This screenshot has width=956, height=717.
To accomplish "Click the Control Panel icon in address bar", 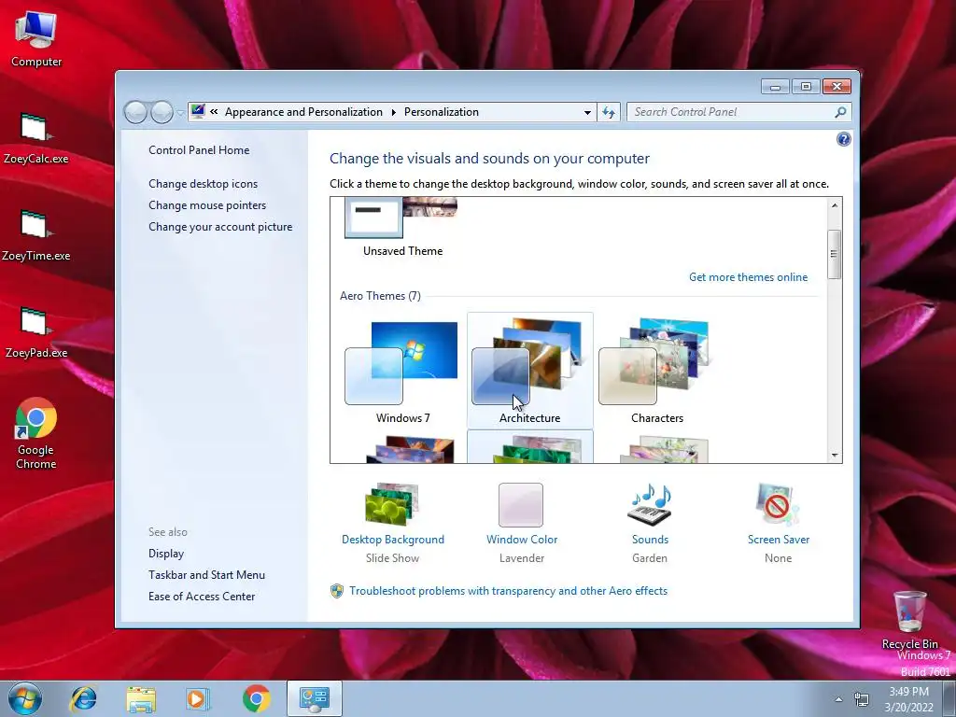I will pos(198,111).
